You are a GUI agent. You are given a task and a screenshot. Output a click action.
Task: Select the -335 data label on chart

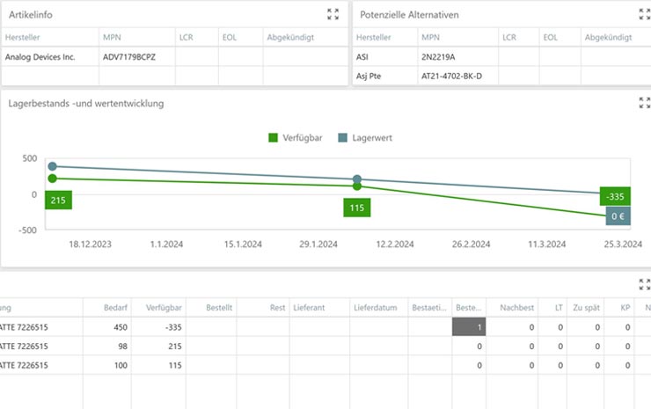[x=615, y=196]
